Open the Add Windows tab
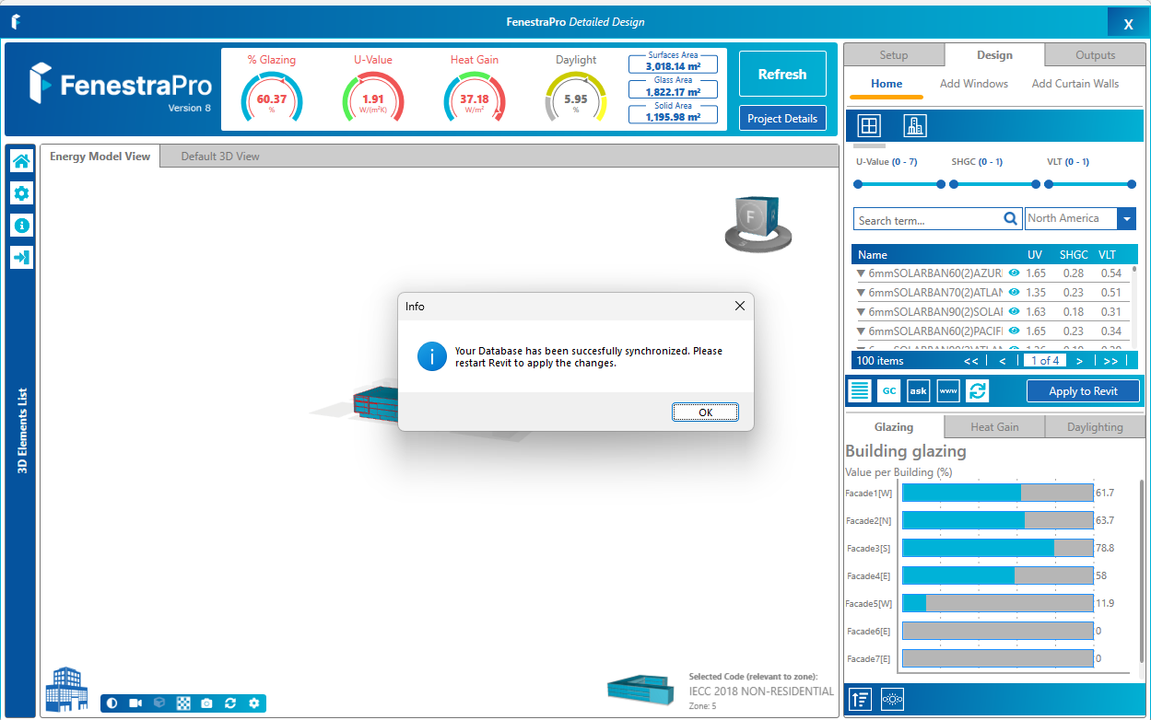Screen dimensions: 1151x720 (x=974, y=84)
